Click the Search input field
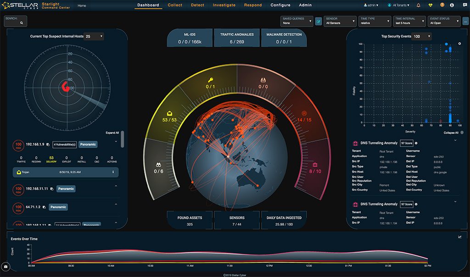This screenshot has height=277, width=470. tap(15, 21)
